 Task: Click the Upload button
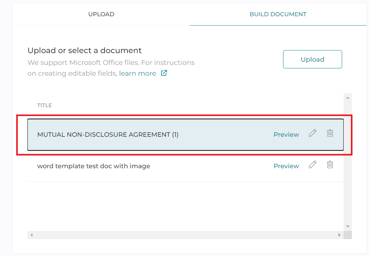pyautogui.click(x=312, y=59)
